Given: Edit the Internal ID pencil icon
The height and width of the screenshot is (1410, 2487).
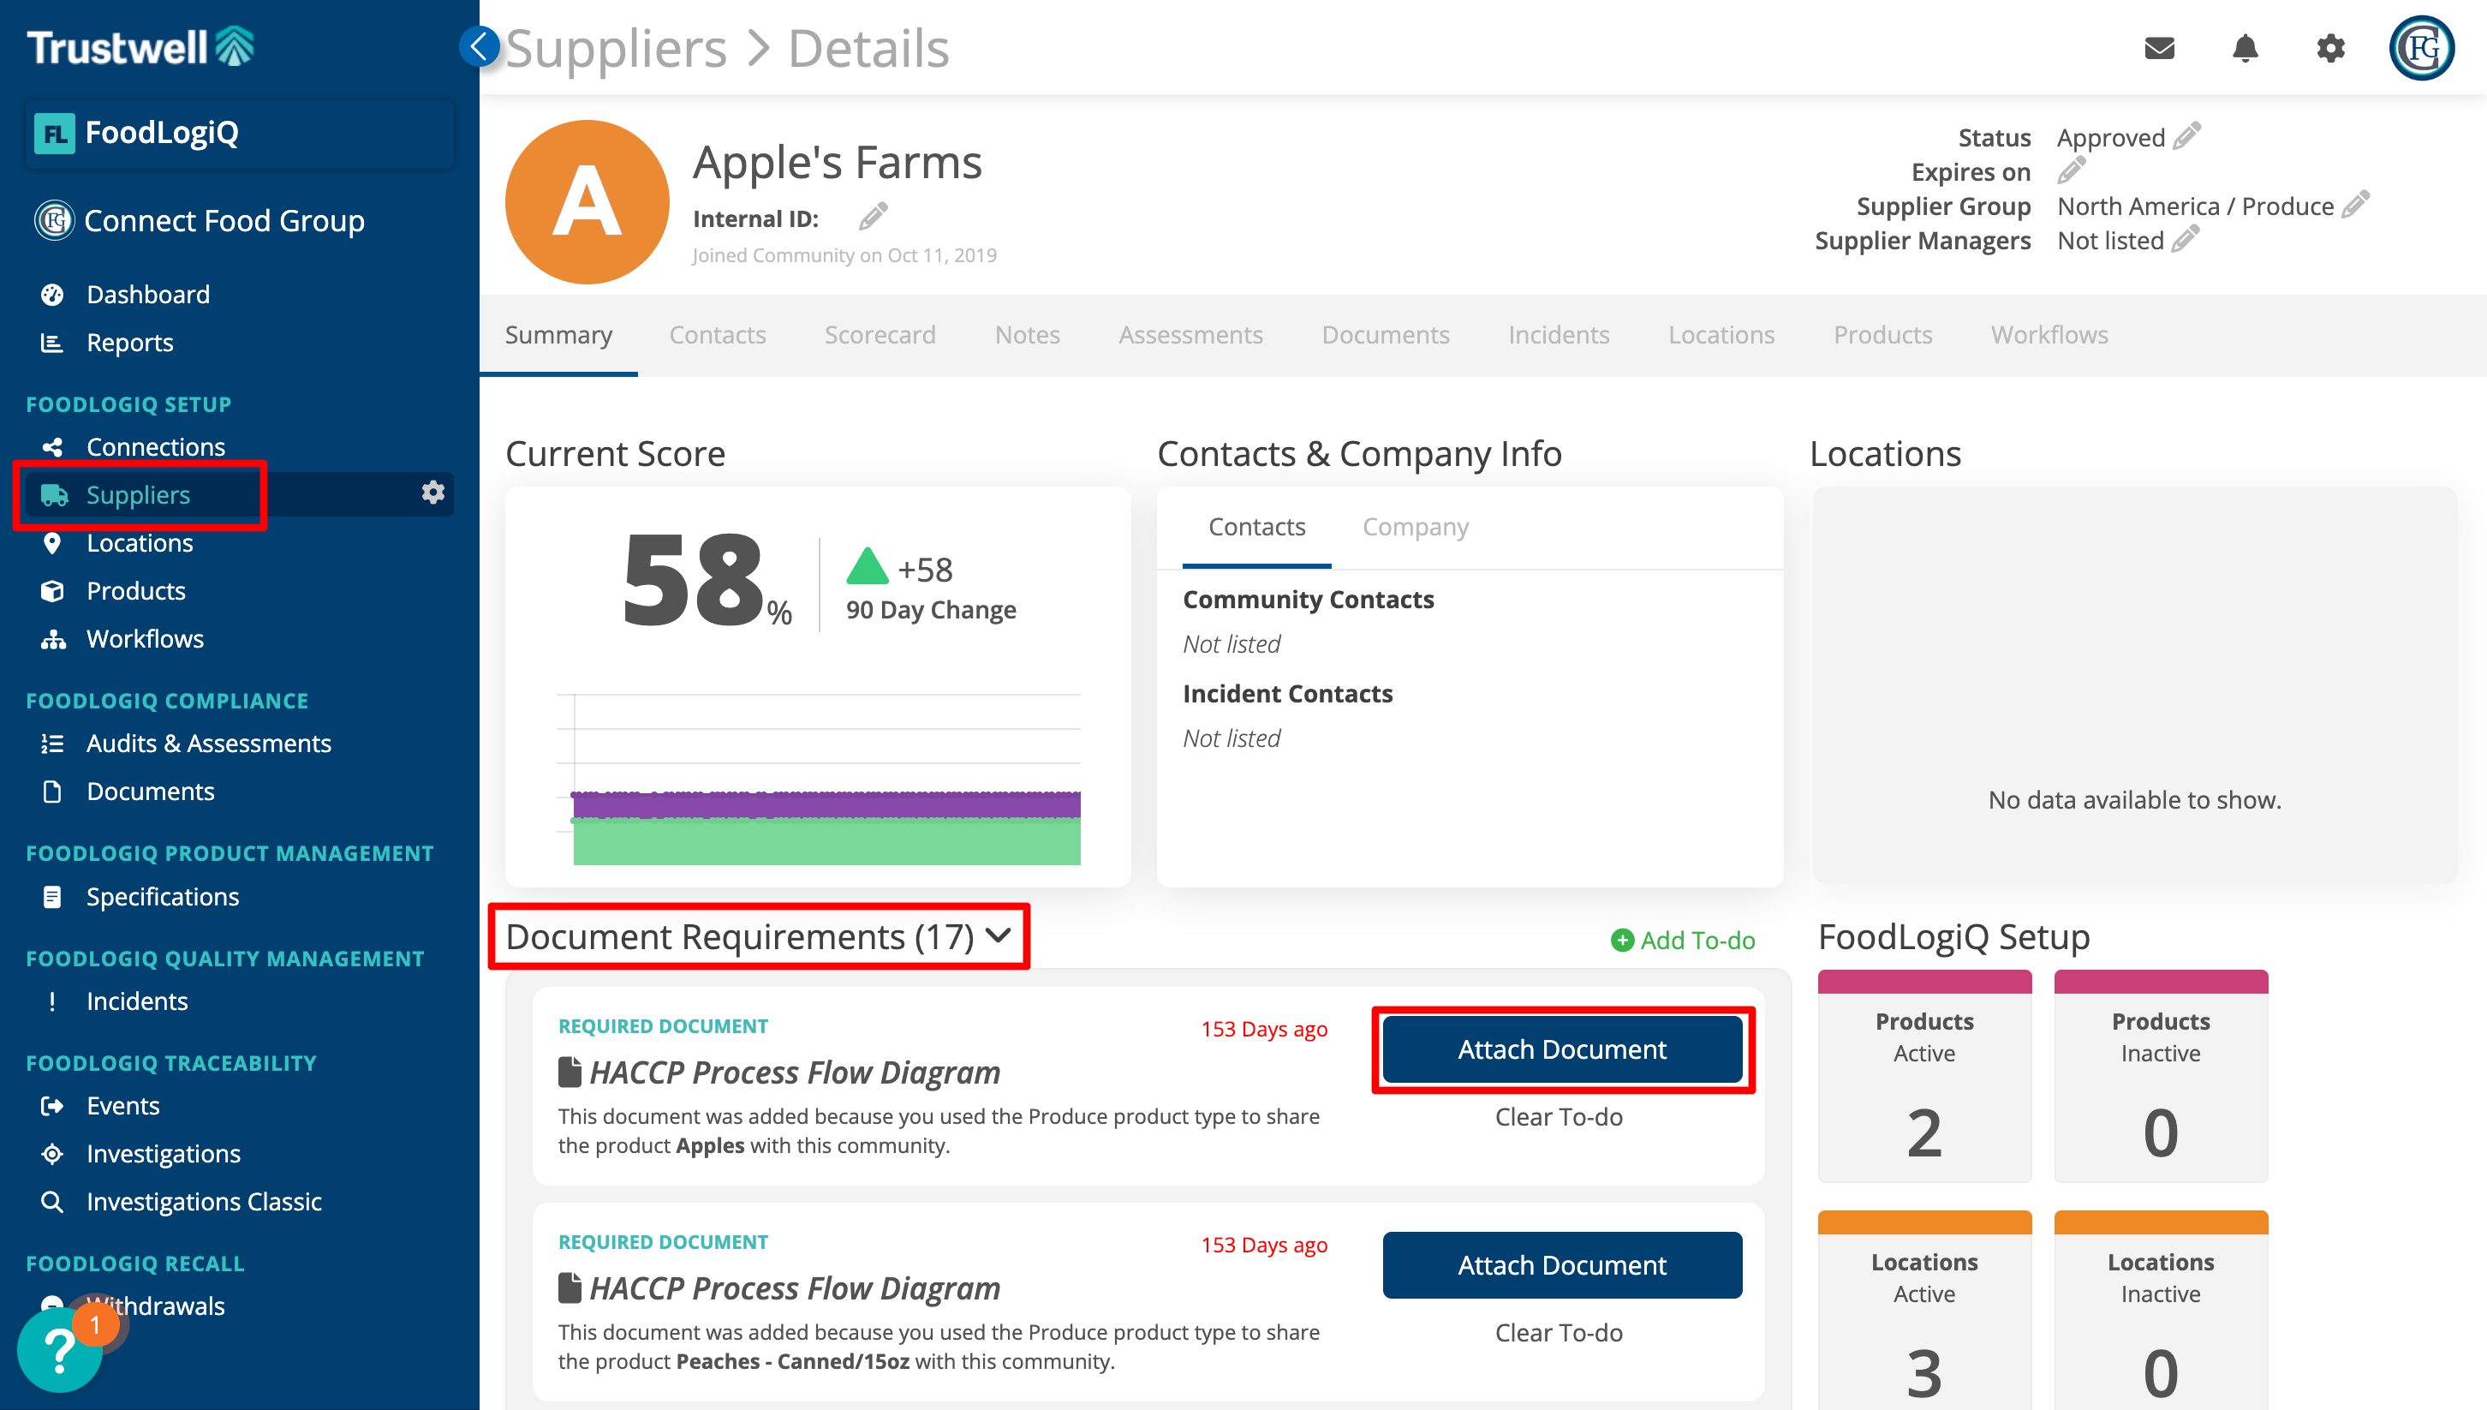Looking at the screenshot, I should [x=872, y=217].
